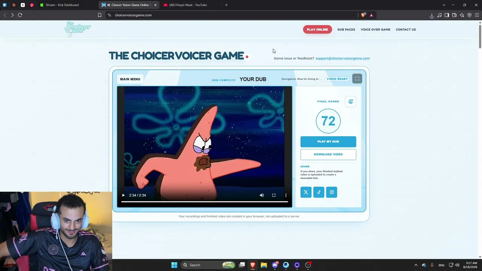Open Brave Shields icon in address bar
482x271 pixels.
click(363, 15)
